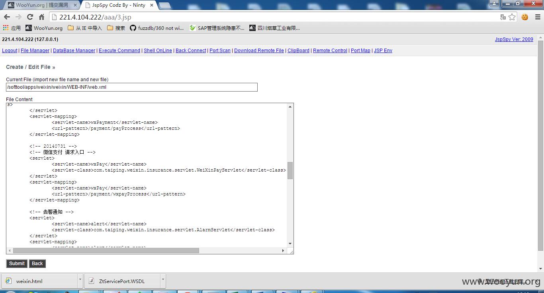Open File Manager
Screen dimensions: 544x293
tap(35, 51)
